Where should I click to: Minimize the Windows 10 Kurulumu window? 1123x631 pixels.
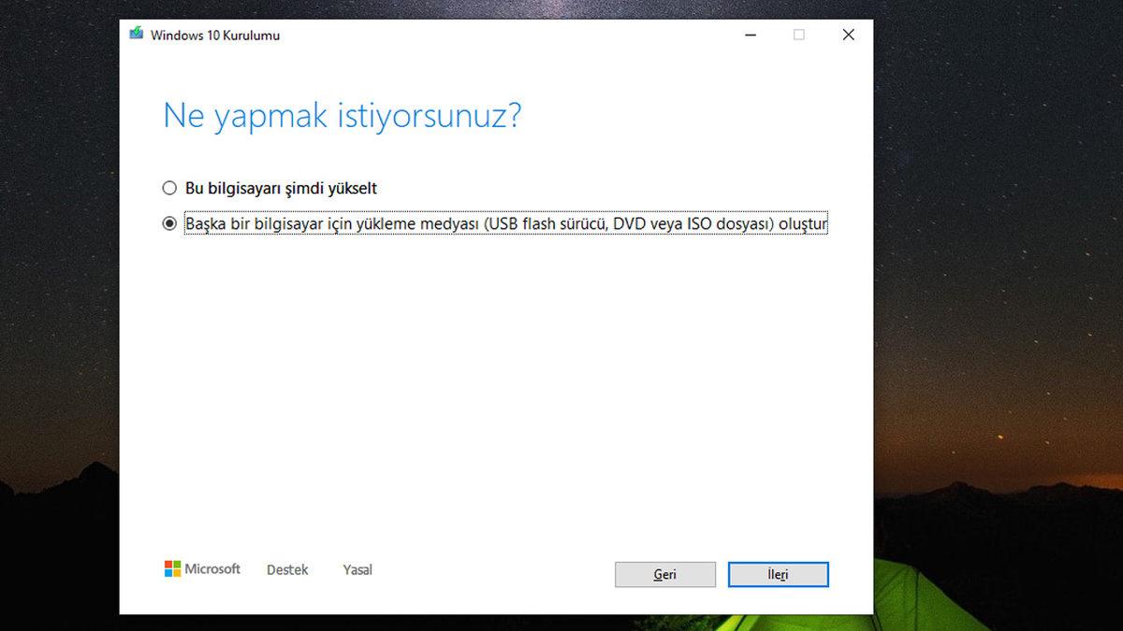(x=751, y=35)
